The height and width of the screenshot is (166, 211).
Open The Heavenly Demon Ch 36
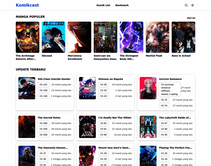(x=43, y=159)
